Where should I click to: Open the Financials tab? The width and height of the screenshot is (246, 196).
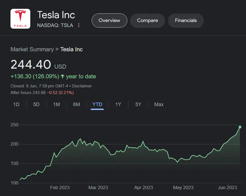click(186, 21)
